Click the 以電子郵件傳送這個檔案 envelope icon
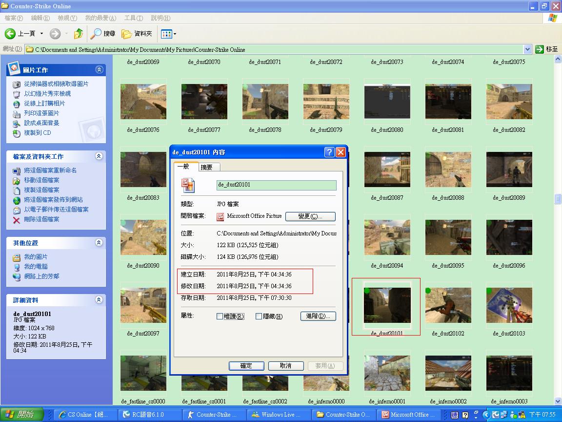This screenshot has width=562, height=422. [x=17, y=210]
